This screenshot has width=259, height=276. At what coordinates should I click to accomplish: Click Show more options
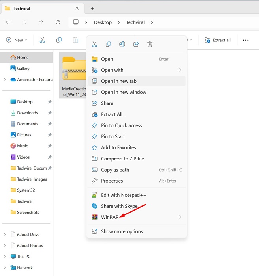click(137, 231)
